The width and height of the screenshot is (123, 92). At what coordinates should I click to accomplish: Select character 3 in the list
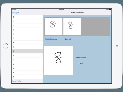pos(27,30)
